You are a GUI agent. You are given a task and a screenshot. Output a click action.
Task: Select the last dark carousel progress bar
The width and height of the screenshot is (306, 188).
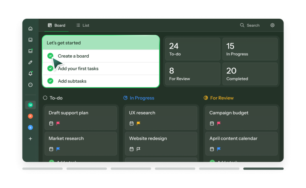click(x=264, y=169)
